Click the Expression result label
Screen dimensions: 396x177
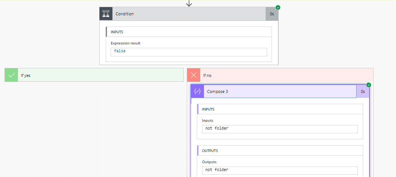126,43
